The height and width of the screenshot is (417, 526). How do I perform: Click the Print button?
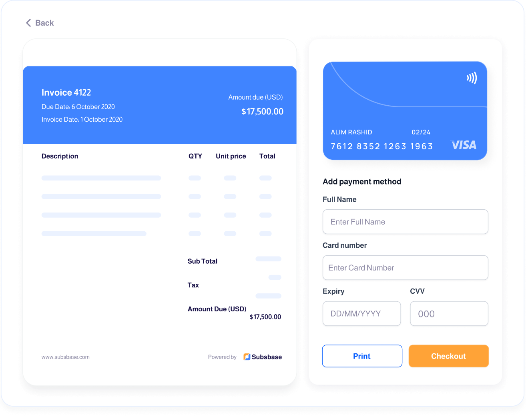click(x=362, y=356)
